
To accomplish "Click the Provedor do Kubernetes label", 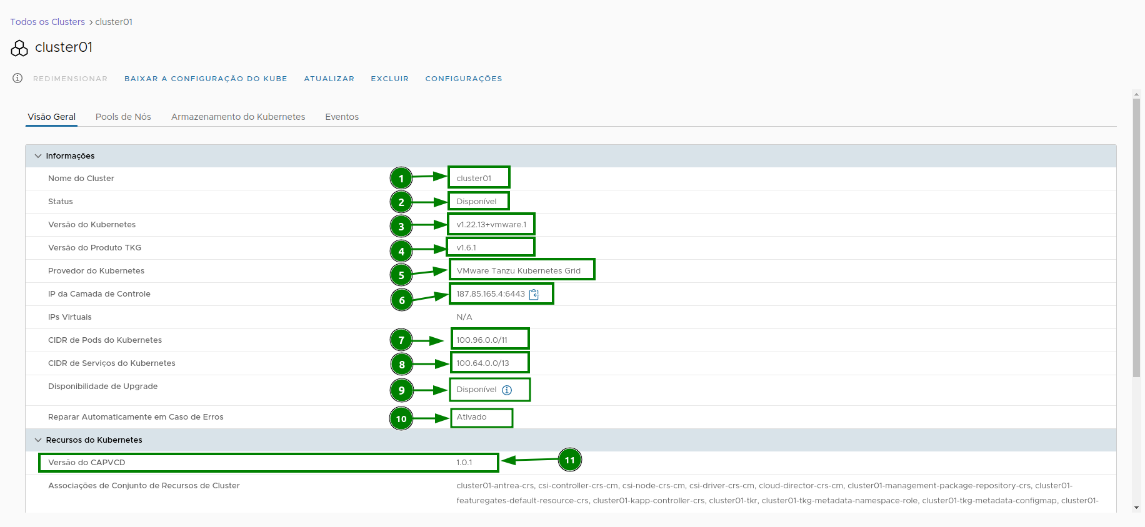I will pos(96,271).
